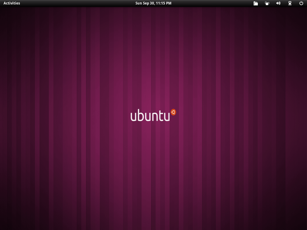
Task: Open the file manager icon in top bar
Action: [255, 3]
